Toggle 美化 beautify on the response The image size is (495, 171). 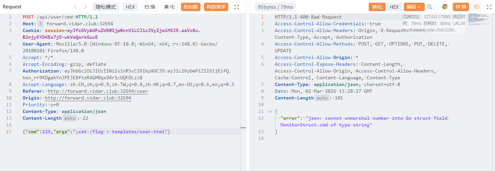pyautogui.click(x=377, y=7)
